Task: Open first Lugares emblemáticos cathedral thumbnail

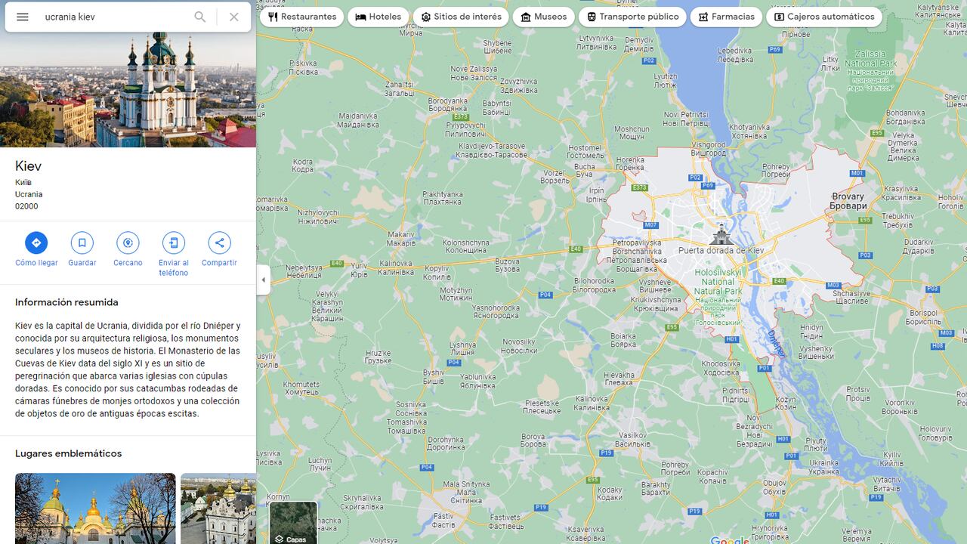Action: tap(95, 508)
